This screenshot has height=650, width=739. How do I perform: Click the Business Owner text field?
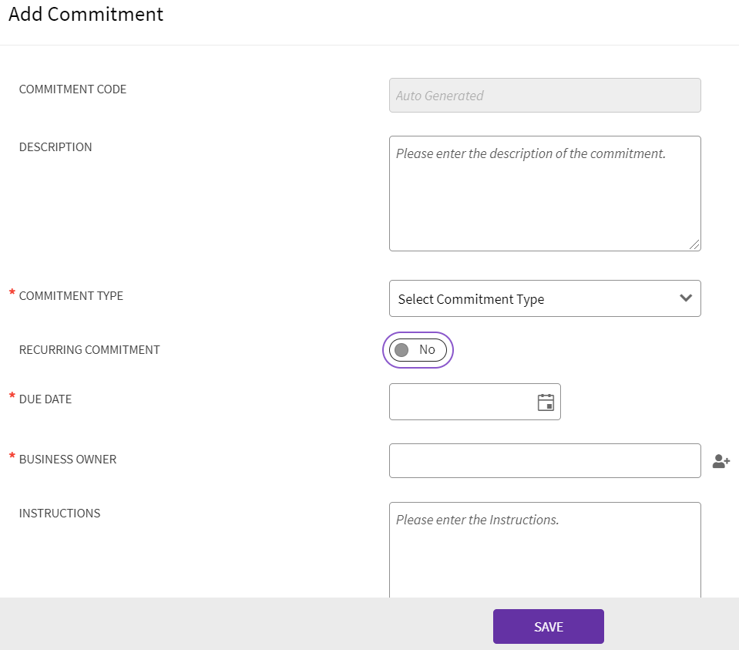pos(544,460)
